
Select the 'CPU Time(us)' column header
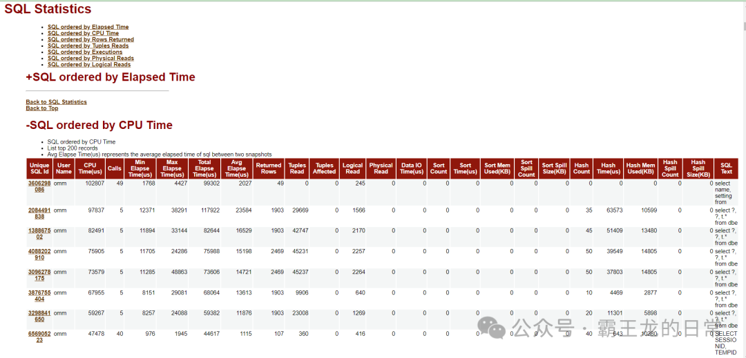click(x=90, y=168)
